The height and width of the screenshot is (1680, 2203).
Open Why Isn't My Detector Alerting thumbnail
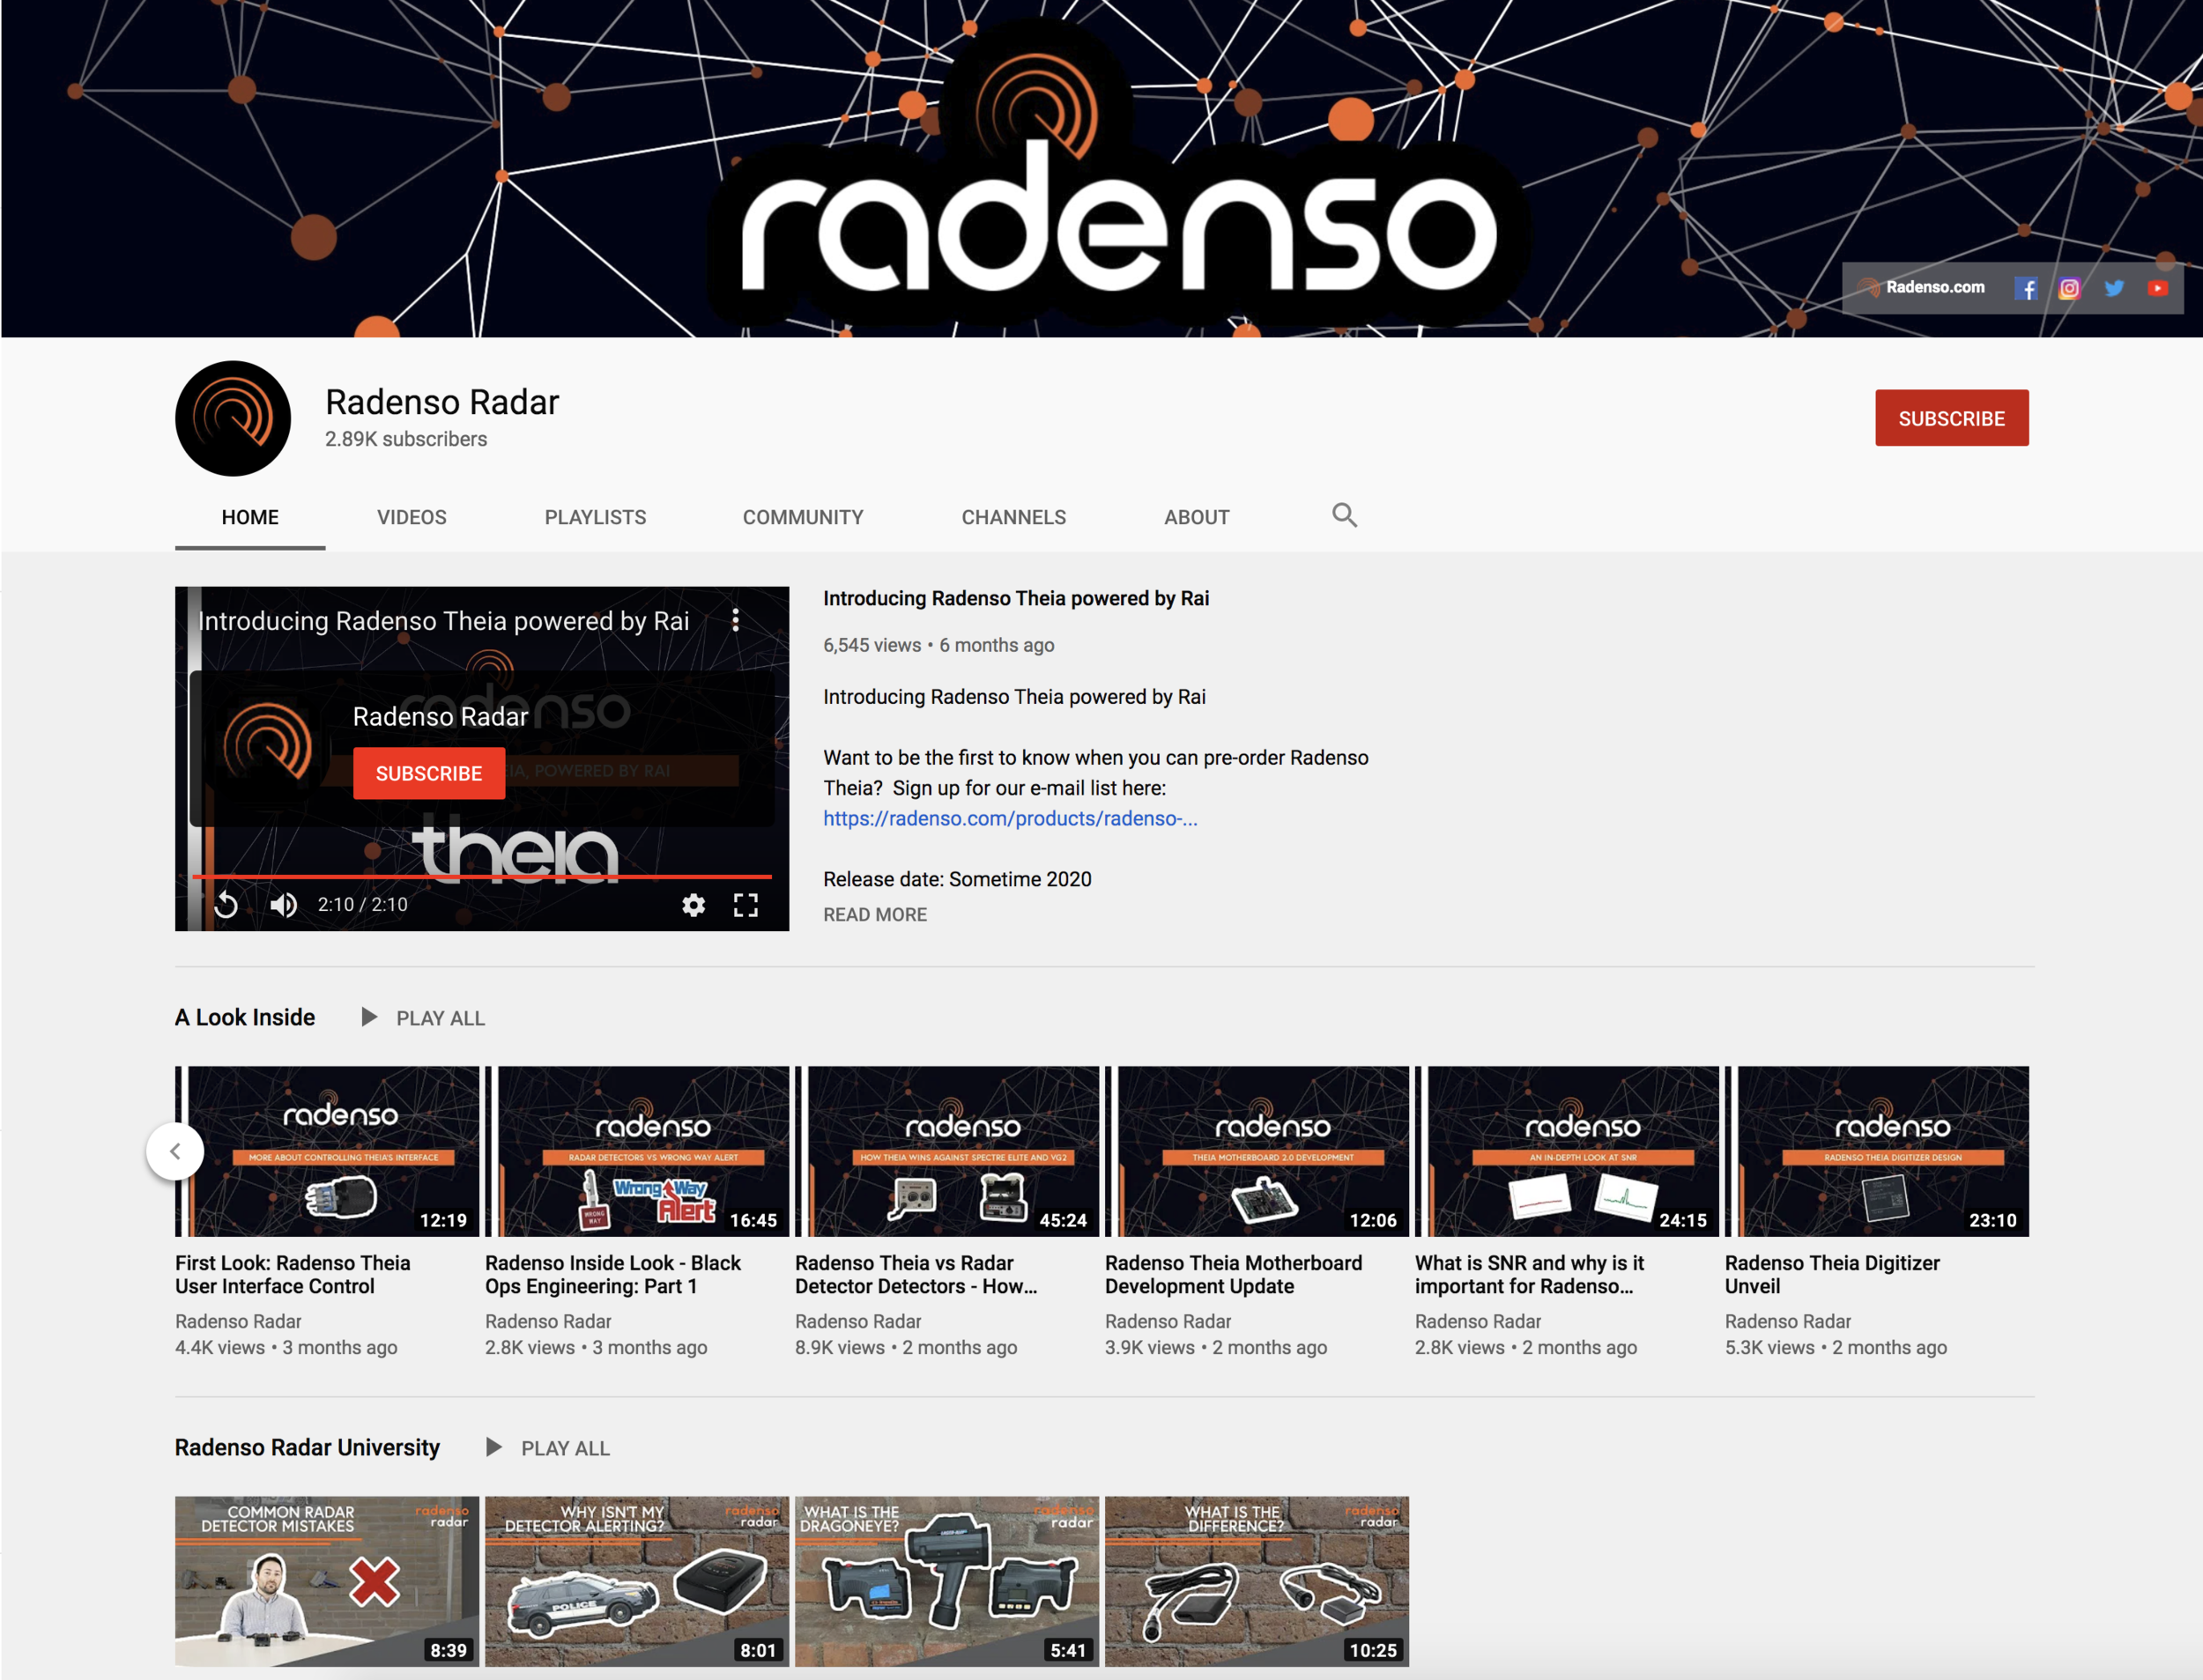pos(637,1581)
